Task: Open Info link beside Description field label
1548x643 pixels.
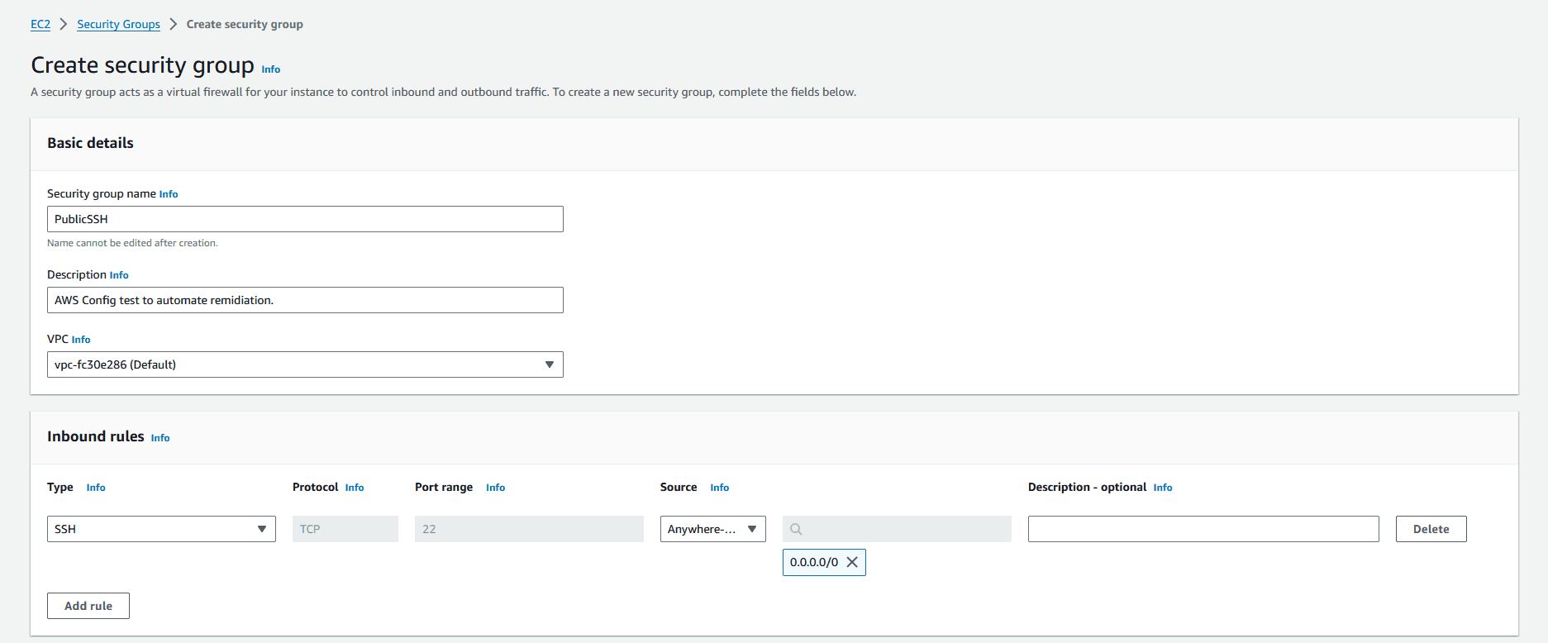Action: coord(119,275)
